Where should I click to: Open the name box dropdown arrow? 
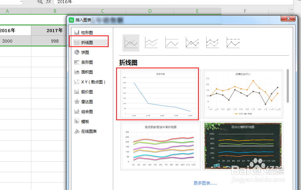click(21, 2)
